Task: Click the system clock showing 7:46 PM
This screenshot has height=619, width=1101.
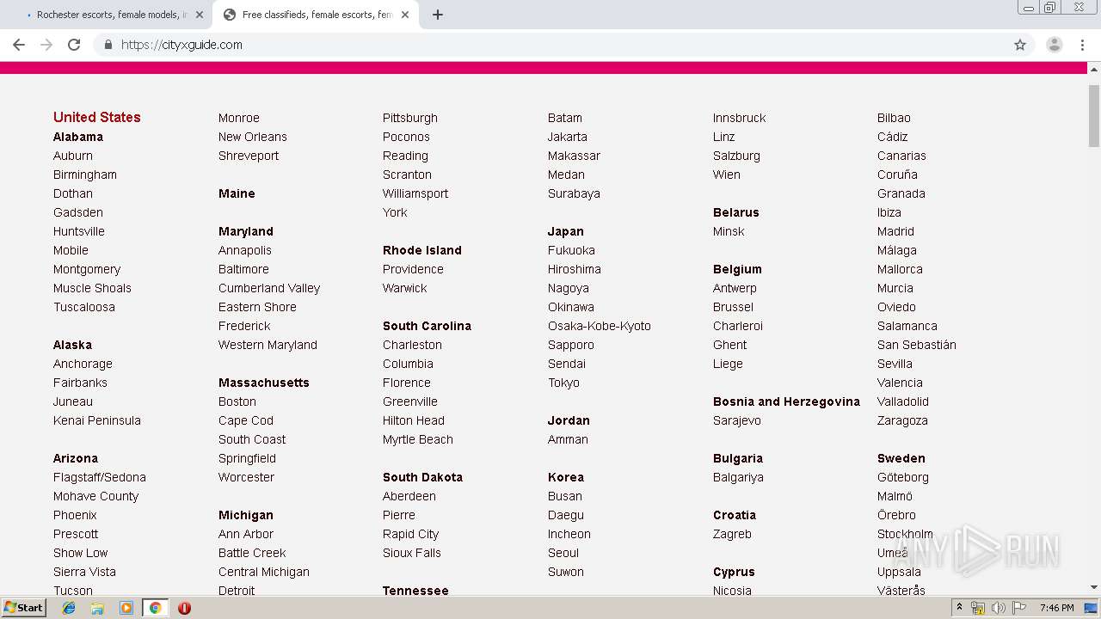Action: pyautogui.click(x=1056, y=608)
